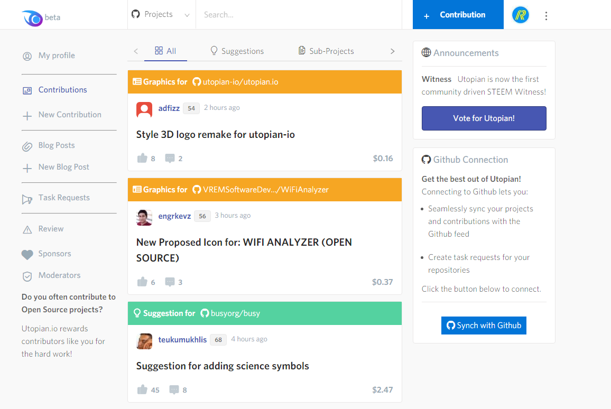Image resolution: width=611 pixels, height=409 pixels.
Task: Open Style 3D logo remake post
Action: pyautogui.click(x=215, y=135)
